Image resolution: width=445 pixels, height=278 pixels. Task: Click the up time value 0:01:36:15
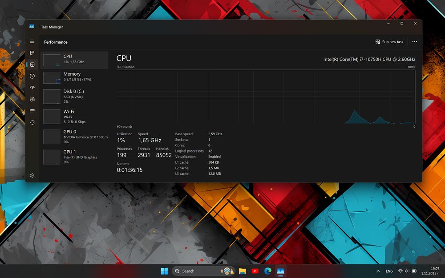point(129,170)
